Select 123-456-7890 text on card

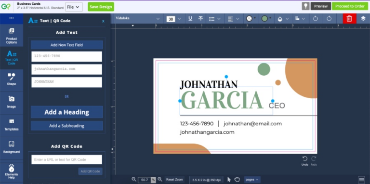[197, 124]
